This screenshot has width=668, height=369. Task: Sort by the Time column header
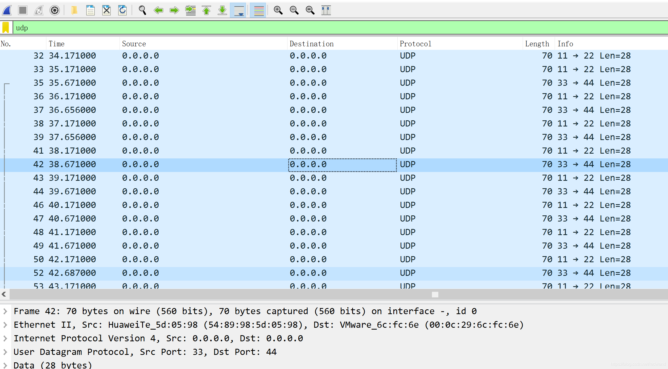[x=83, y=44]
